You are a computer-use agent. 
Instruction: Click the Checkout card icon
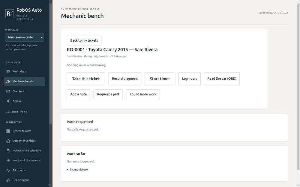click(8, 91)
